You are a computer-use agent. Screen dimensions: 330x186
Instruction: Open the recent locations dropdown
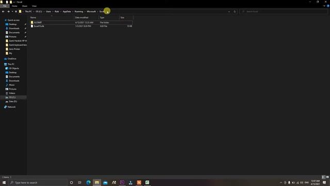click(12, 11)
